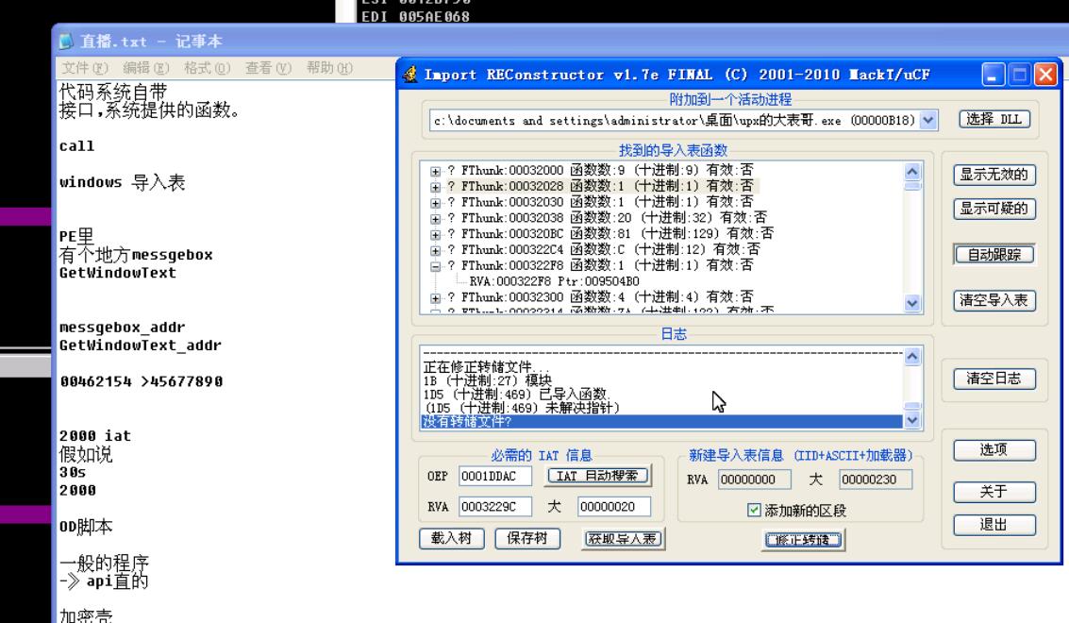This screenshot has width=1069, height=623.
Task: Click the IAT size field showing 00000020
Action: (x=613, y=506)
